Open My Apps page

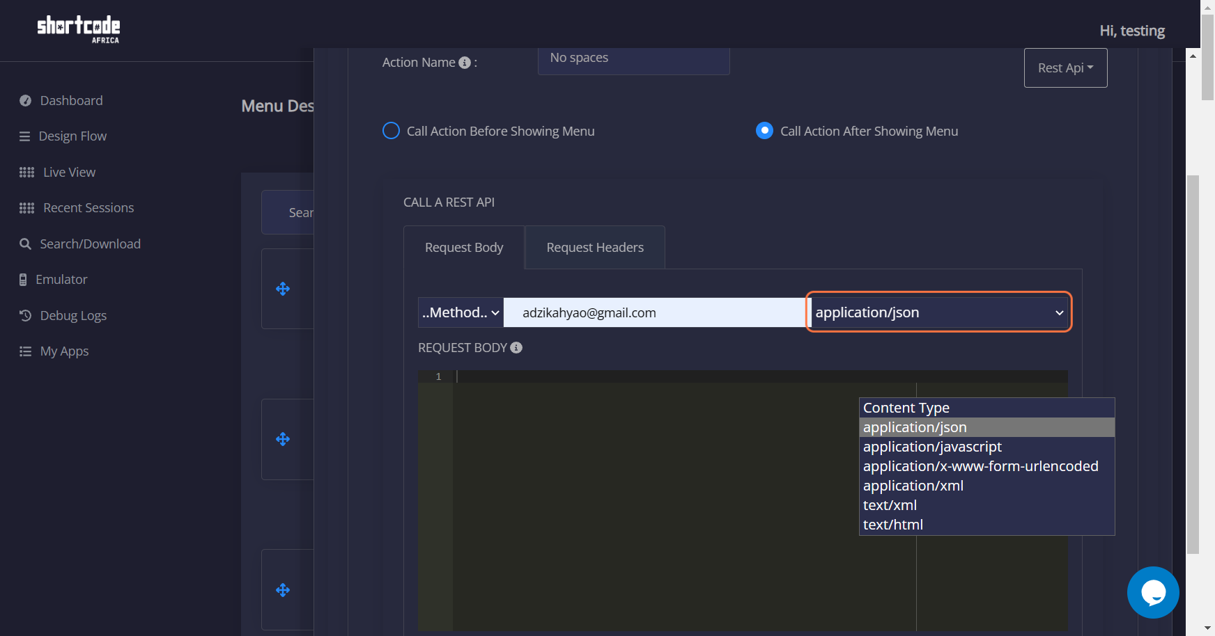64,351
